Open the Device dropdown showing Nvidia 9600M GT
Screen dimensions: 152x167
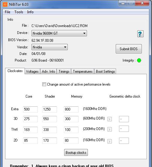pos(59,33)
